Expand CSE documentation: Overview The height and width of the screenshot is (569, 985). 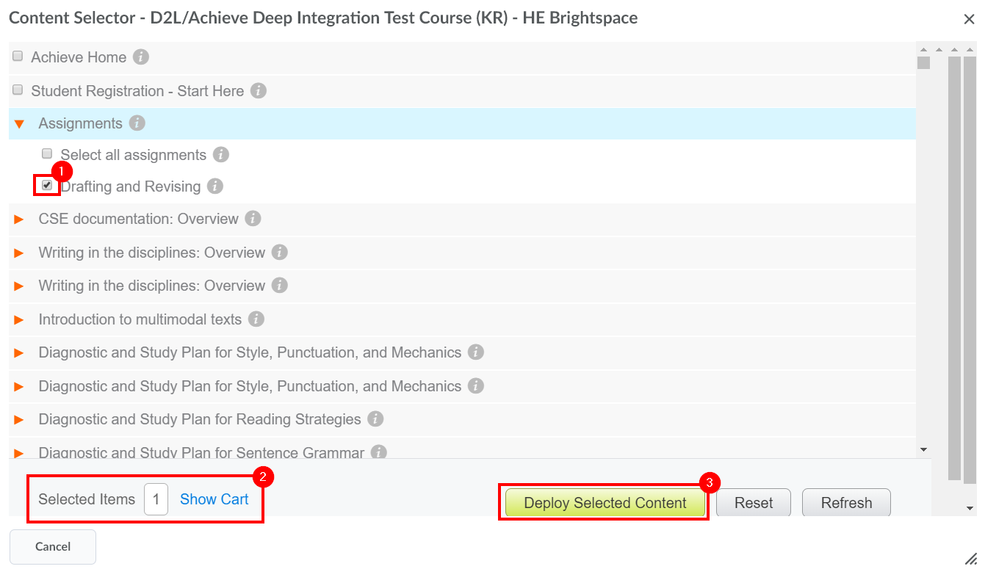click(x=19, y=218)
